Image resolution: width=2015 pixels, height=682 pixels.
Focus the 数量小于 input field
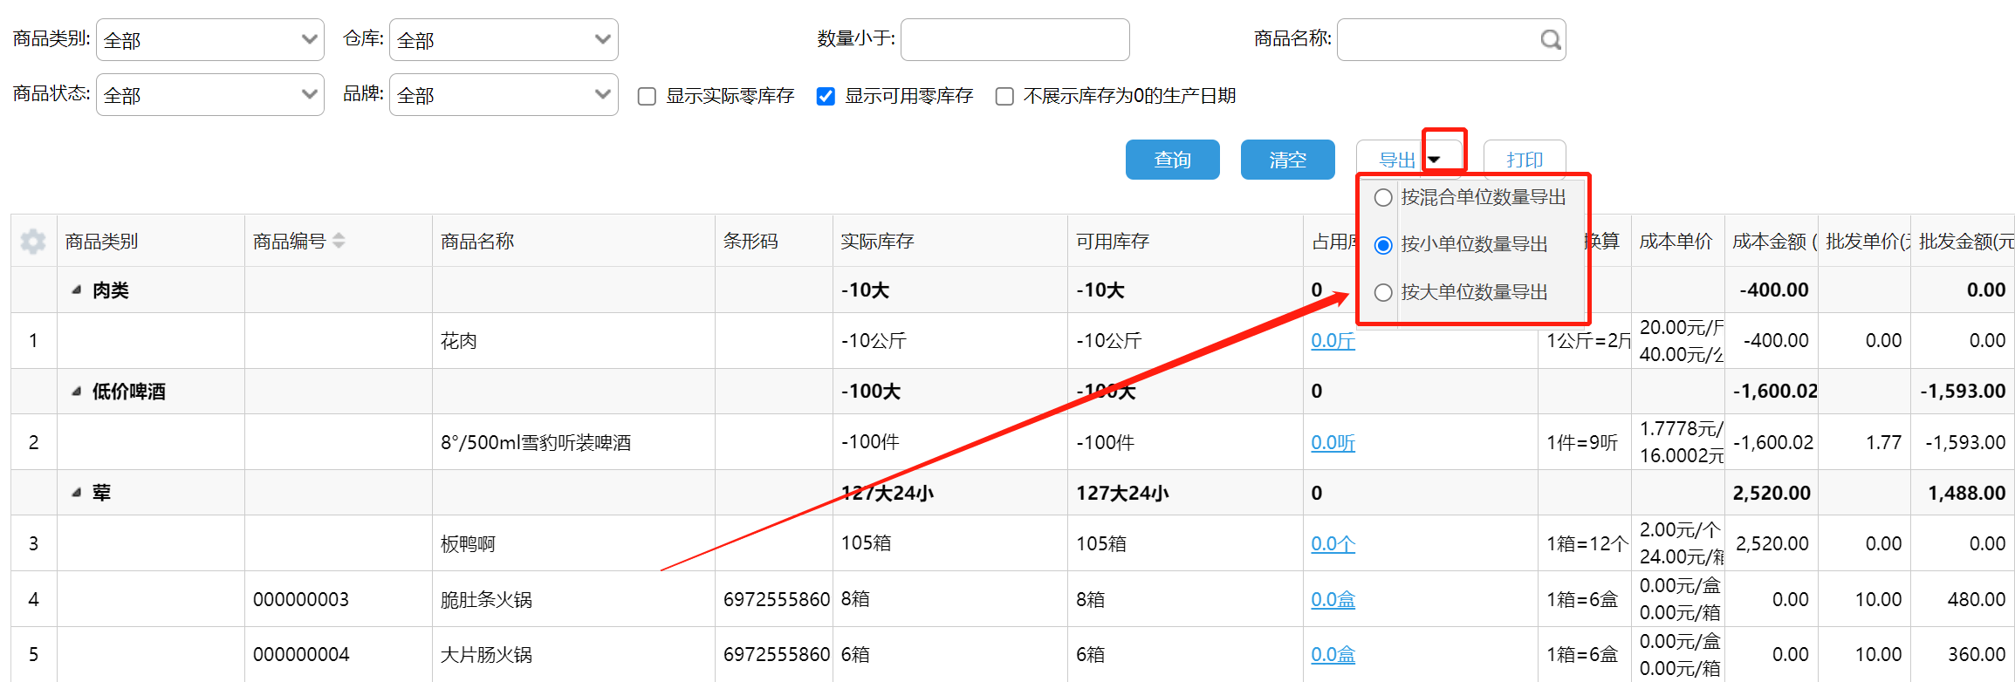coord(1015,40)
